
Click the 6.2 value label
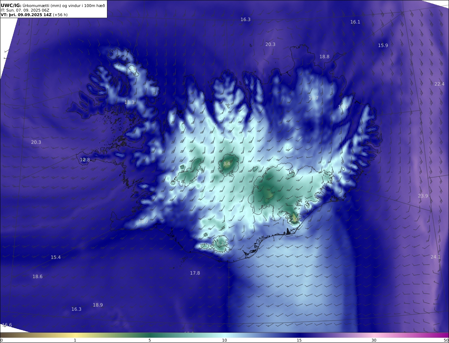click(x=220, y=243)
